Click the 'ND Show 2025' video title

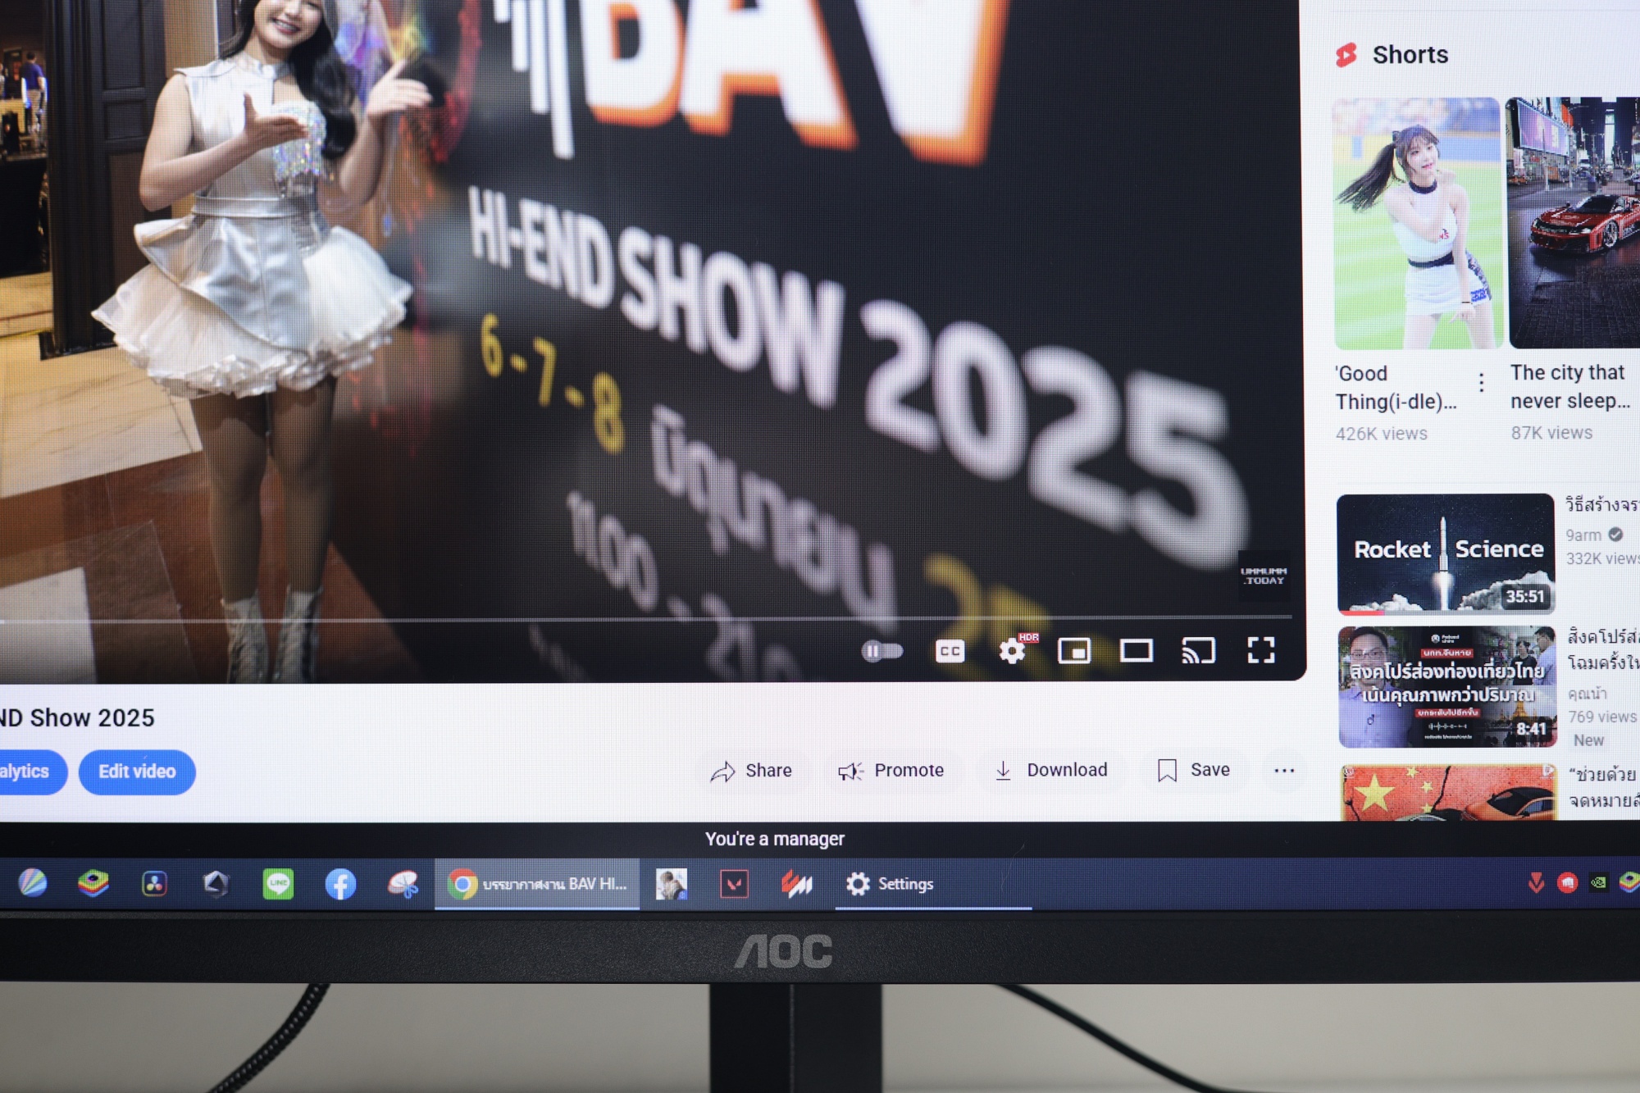point(77,718)
